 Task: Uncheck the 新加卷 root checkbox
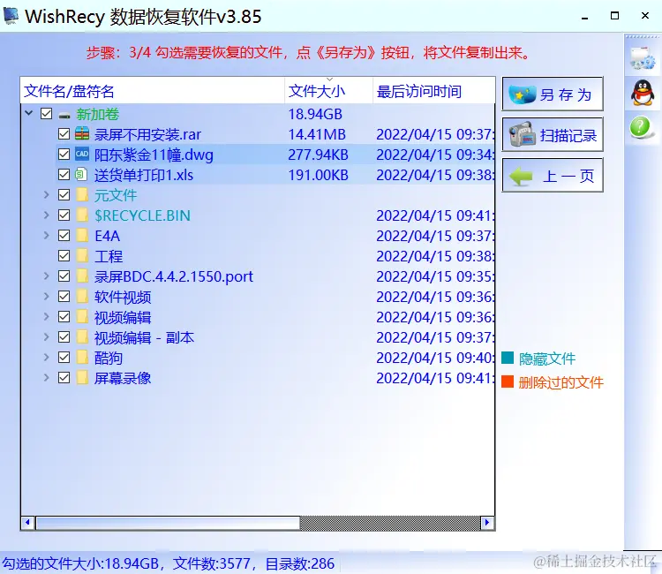point(47,114)
